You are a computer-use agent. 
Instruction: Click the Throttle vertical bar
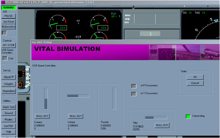coord(114,98)
